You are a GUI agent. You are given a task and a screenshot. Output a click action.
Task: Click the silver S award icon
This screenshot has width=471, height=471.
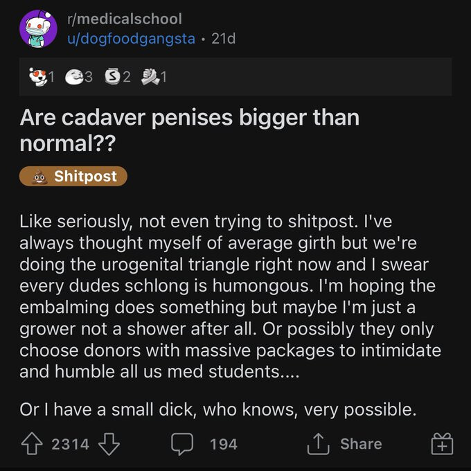112,77
